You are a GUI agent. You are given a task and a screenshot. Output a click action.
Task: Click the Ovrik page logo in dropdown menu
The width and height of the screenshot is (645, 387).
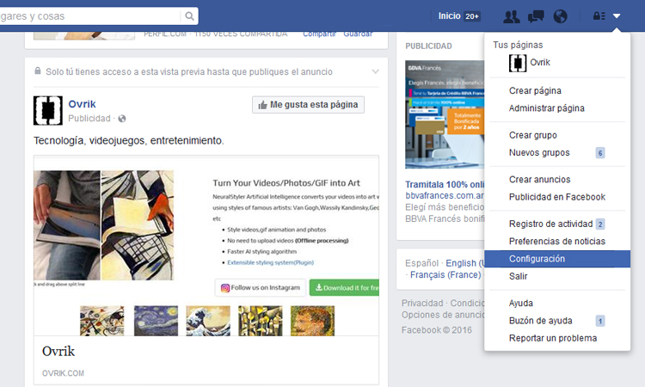518,63
